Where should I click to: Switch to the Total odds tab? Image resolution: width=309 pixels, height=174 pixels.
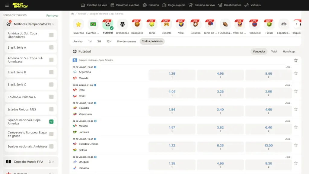pyautogui.click(x=274, y=51)
